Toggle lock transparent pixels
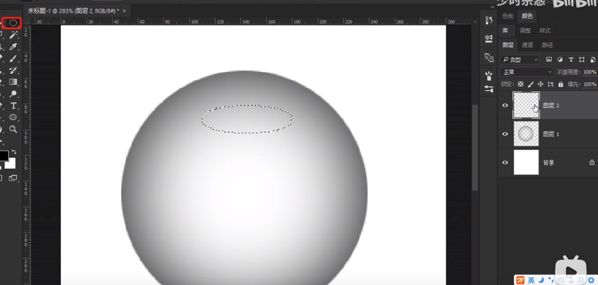The width and height of the screenshot is (598, 285). [520, 84]
